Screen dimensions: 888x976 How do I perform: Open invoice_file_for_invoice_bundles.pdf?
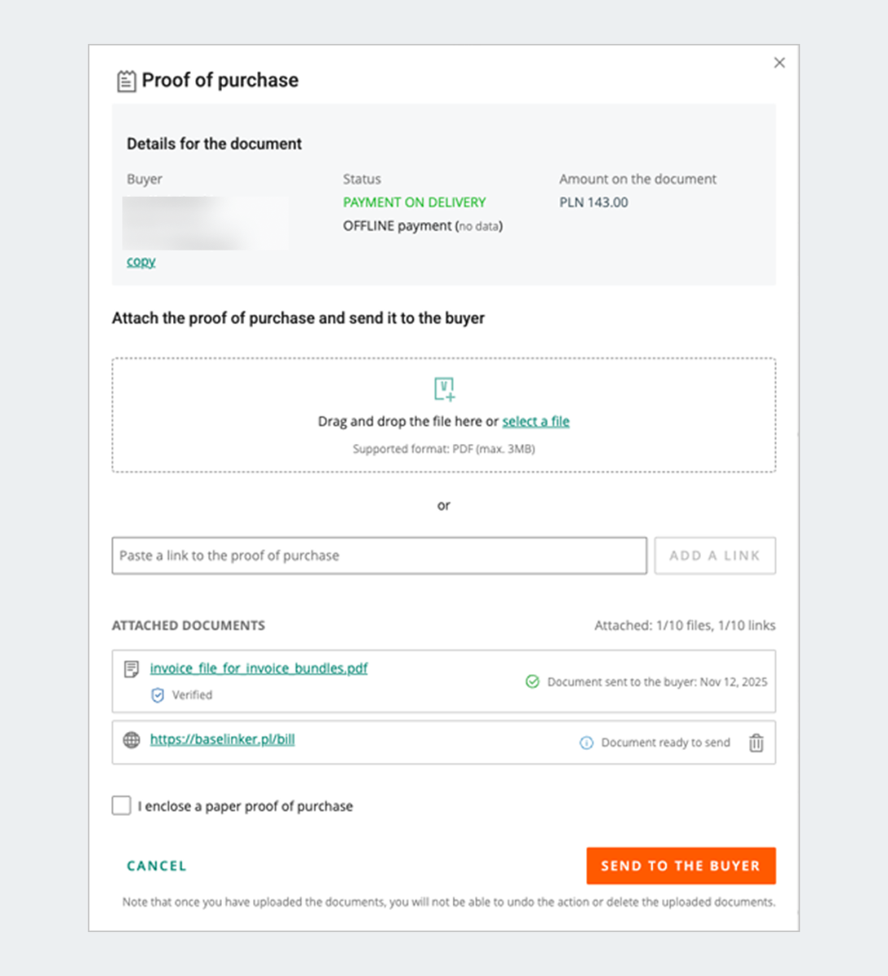pos(259,668)
